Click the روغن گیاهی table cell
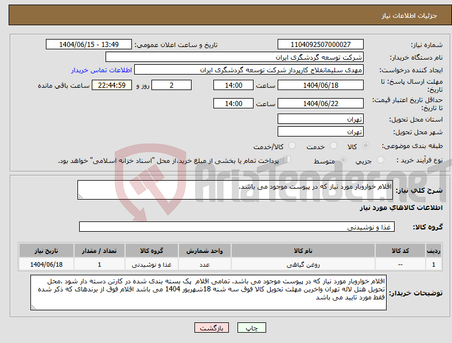The width and height of the screenshot is (452, 343). pos(303,264)
